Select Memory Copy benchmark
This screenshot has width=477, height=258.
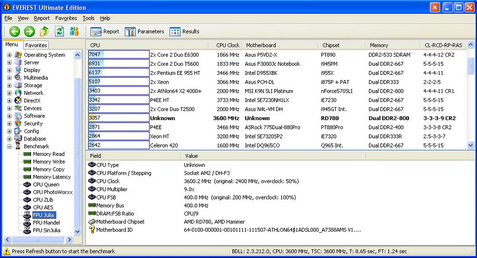[x=49, y=170]
